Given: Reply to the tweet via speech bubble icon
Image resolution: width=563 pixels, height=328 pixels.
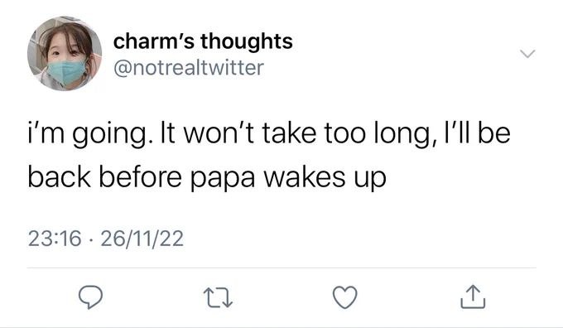Looking at the screenshot, I should 91,297.
